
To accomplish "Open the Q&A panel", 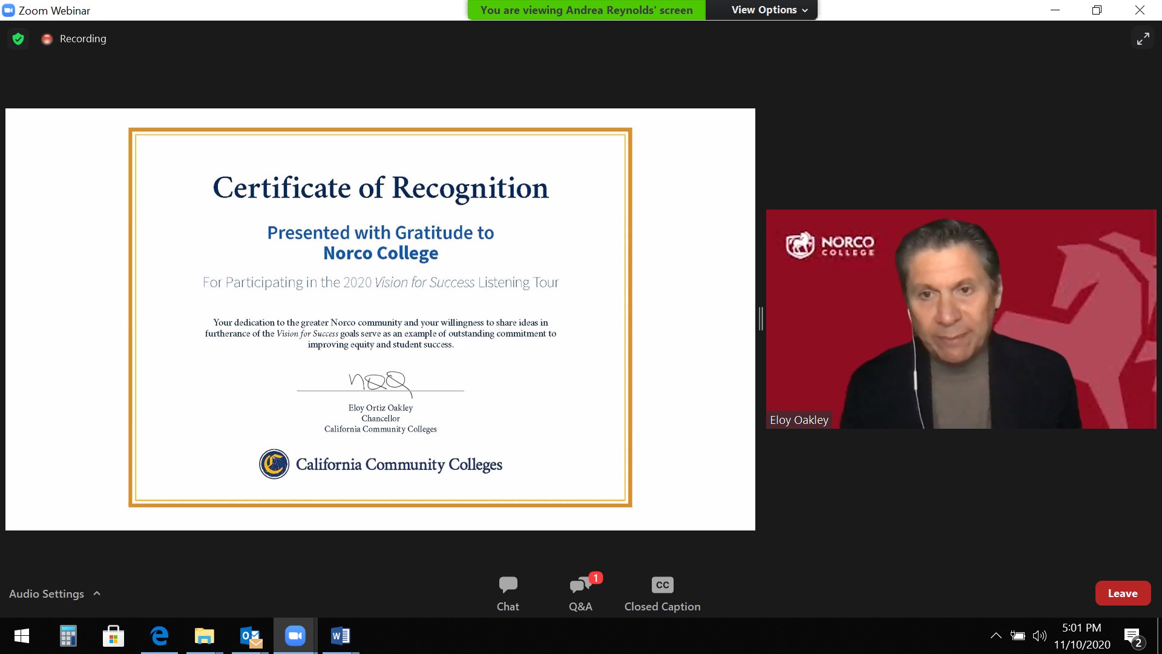I will point(580,593).
